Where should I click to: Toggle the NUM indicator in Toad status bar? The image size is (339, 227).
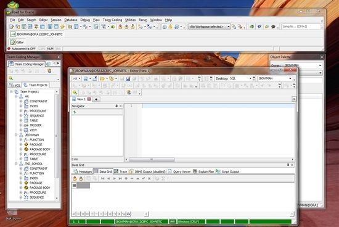pos(51,49)
